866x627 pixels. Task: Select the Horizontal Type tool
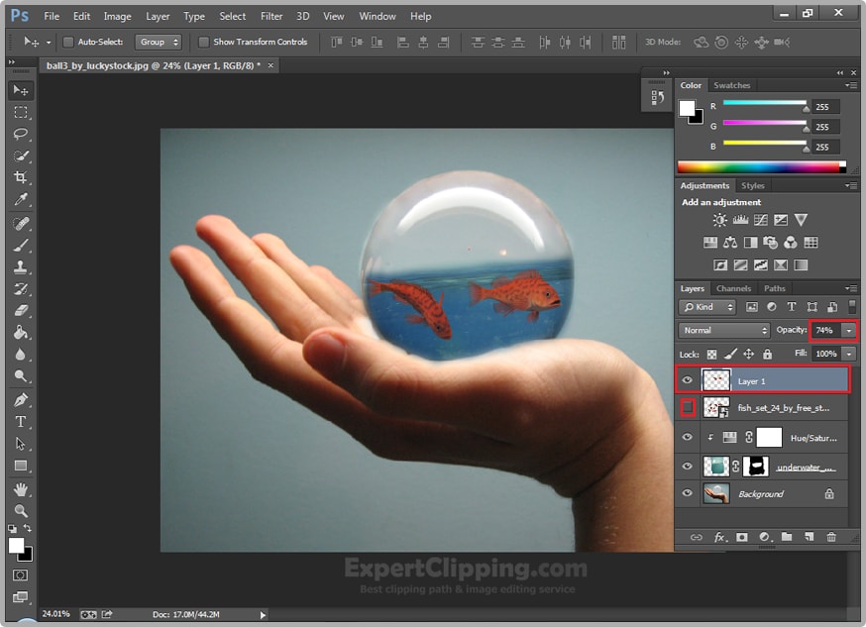click(21, 422)
